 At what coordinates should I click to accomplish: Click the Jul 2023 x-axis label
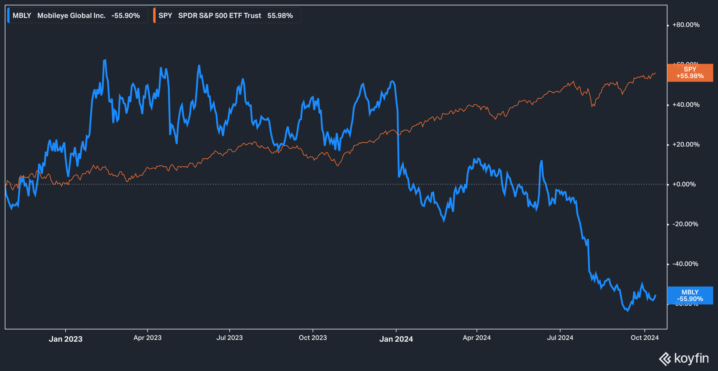(229, 338)
